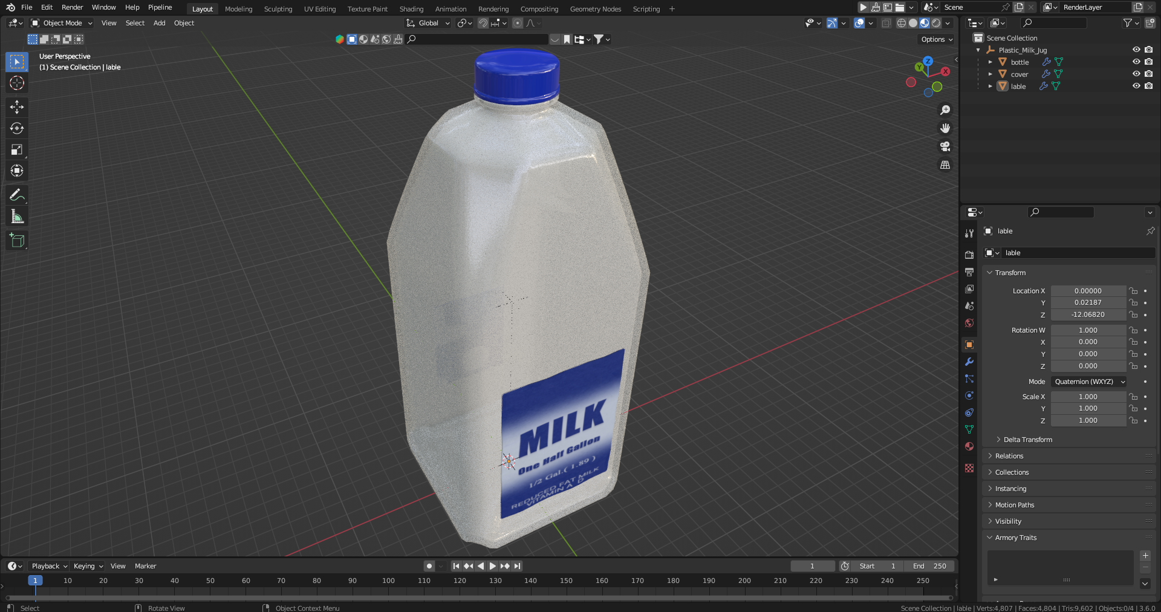Hide the lable object in viewport
The height and width of the screenshot is (612, 1161).
coord(1136,86)
